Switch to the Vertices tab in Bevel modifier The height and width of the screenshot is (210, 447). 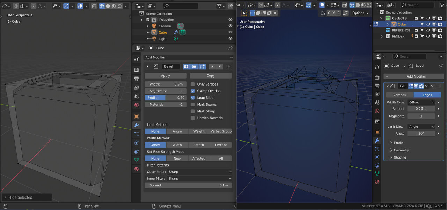[400, 95]
